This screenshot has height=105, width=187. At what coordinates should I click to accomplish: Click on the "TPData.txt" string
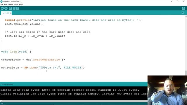pos(49,68)
